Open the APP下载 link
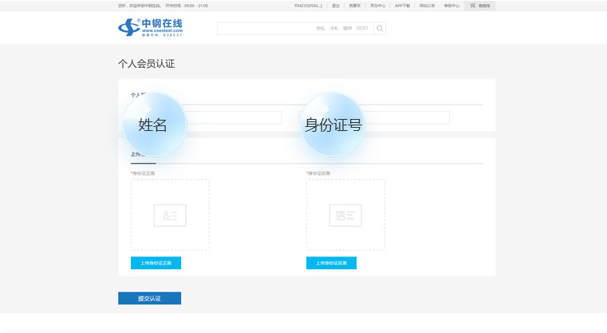Image resolution: width=607 pixels, height=333 pixels. [x=402, y=6]
